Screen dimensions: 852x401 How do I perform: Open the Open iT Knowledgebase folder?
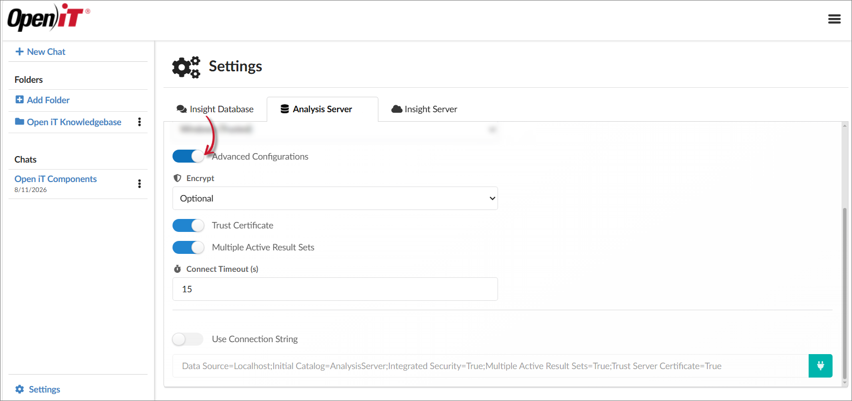68,122
